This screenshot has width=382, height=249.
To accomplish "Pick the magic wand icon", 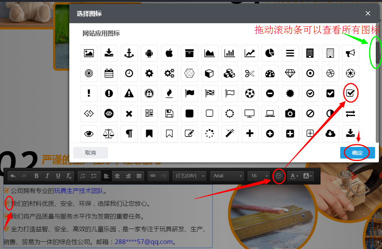I will click(x=230, y=133).
